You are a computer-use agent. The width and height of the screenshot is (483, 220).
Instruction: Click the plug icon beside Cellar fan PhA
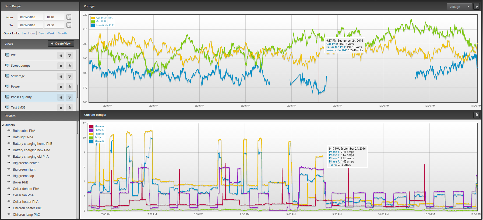pos(9,195)
